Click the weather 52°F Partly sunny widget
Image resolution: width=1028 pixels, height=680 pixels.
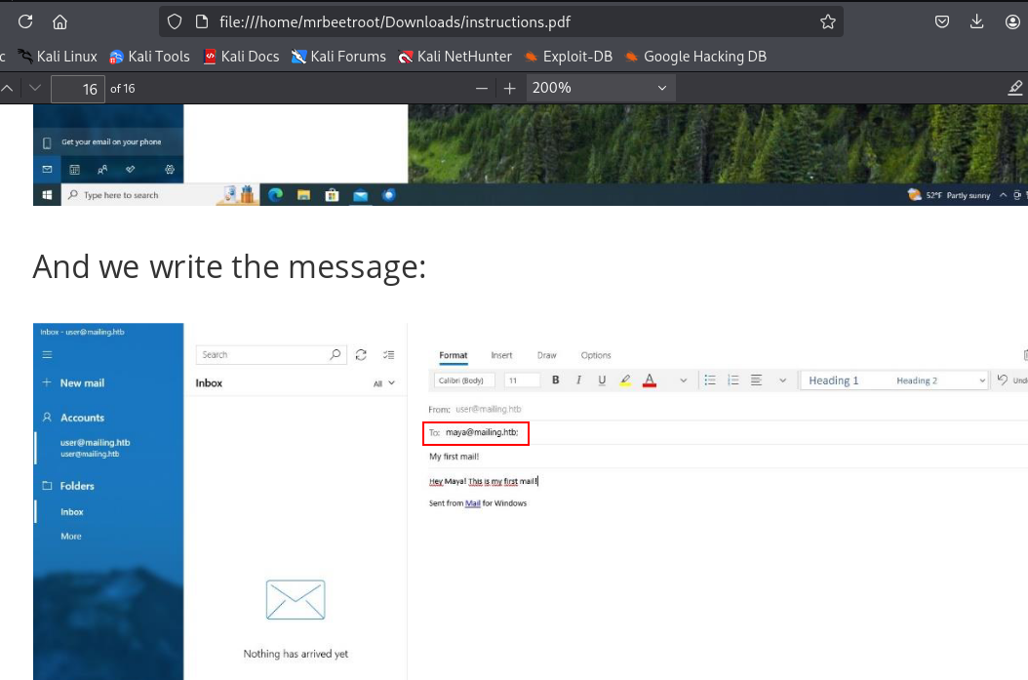[x=949, y=195]
